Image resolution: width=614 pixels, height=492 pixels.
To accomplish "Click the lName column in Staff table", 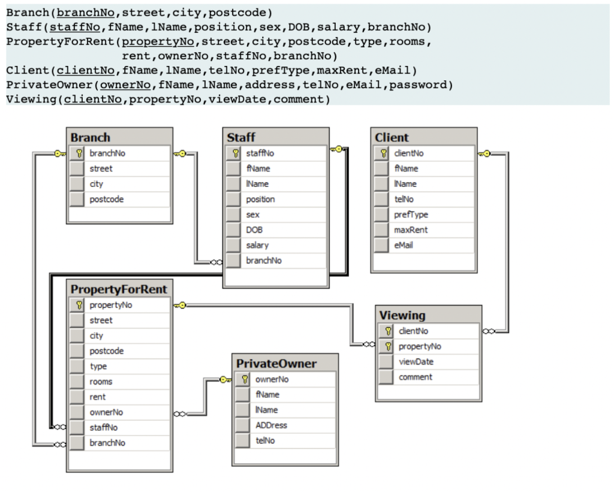I will 276,184.
